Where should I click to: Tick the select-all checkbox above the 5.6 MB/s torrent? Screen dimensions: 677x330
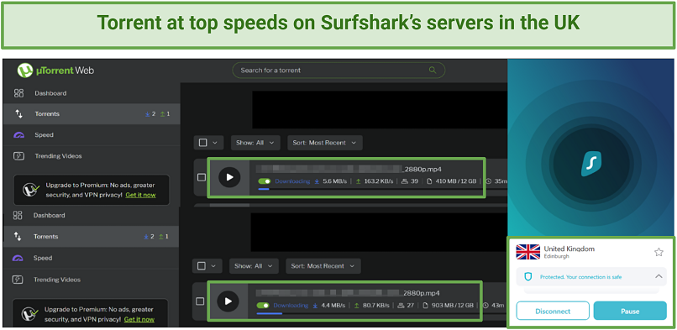click(203, 143)
